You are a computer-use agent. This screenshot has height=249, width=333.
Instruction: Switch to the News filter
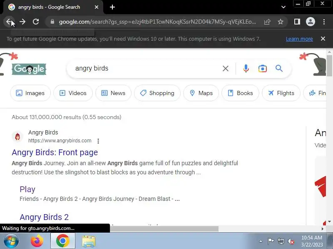pyautogui.click(x=113, y=93)
